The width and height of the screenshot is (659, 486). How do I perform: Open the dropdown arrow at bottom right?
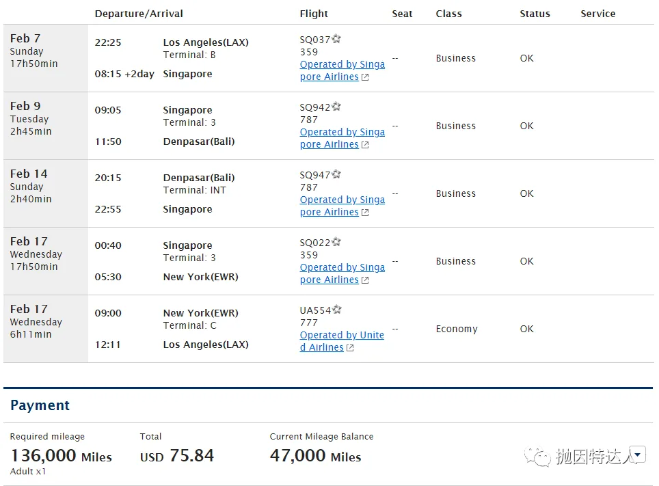pos(638,453)
